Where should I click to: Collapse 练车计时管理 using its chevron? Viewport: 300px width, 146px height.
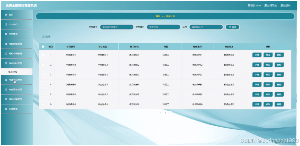point(30,63)
